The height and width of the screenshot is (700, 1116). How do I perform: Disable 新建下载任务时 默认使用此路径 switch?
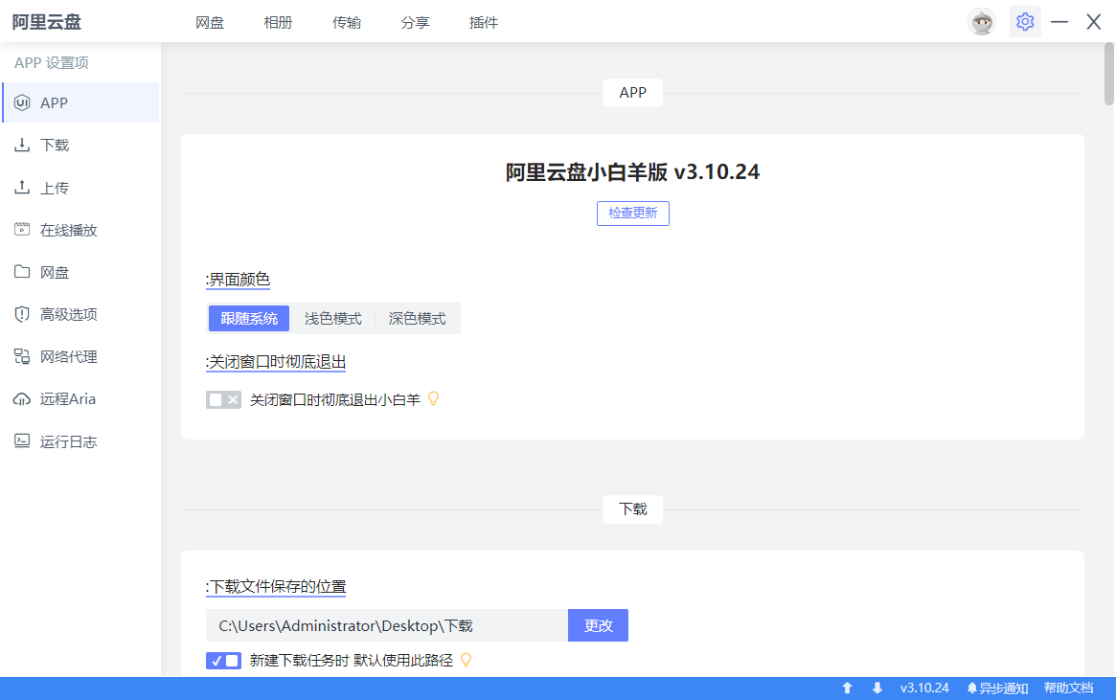click(x=223, y=661)
